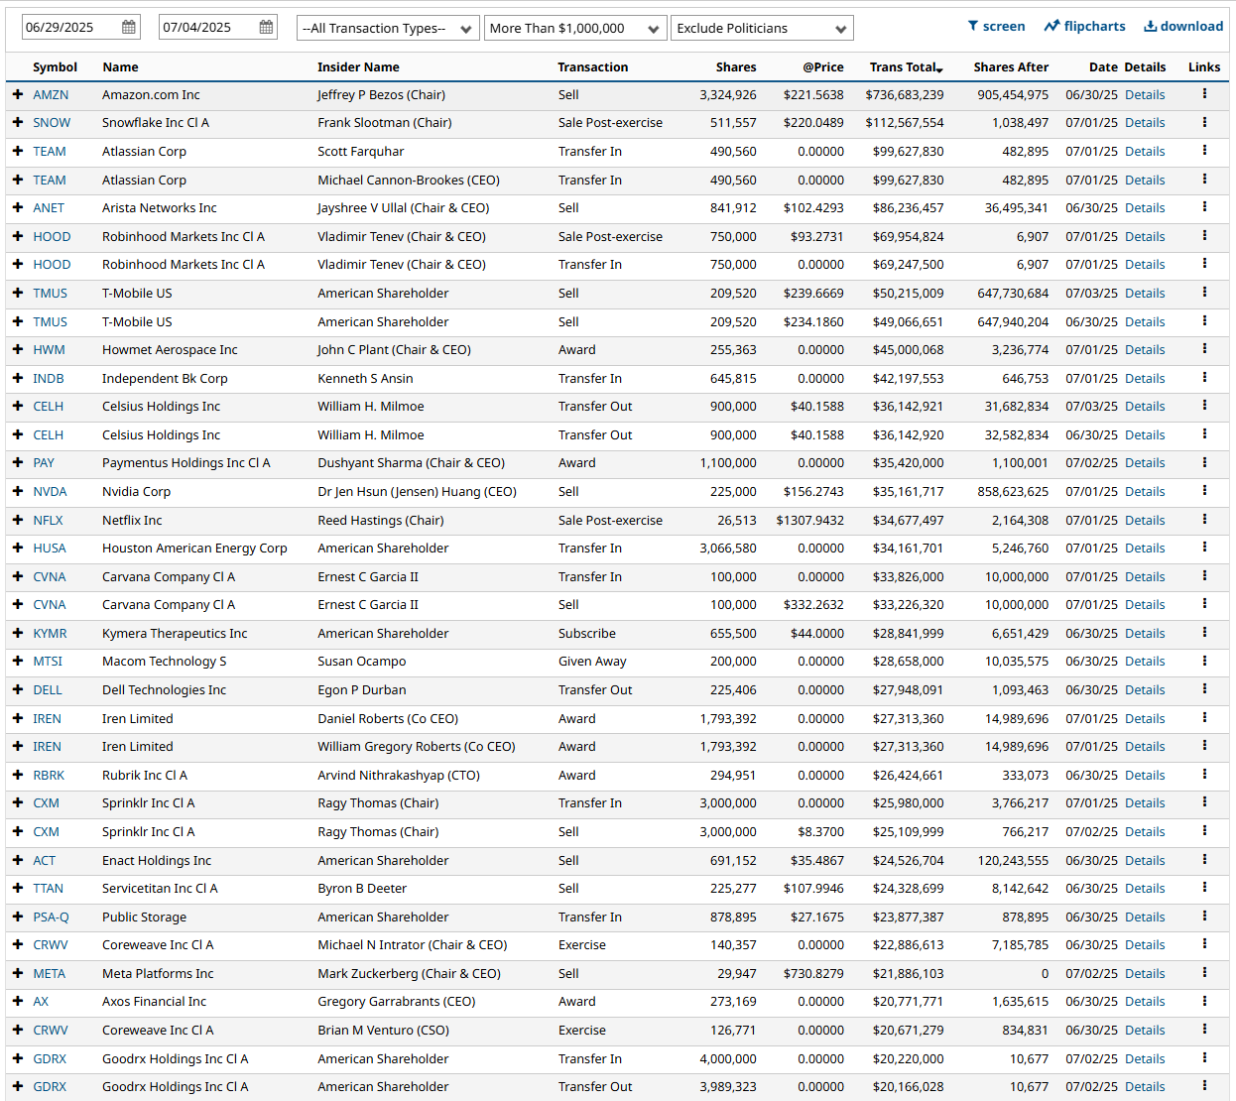Open calendar picker for start date 06/29/2025
The height and width of the screenshot is (1101, 1236).
(x=129, y=28)
